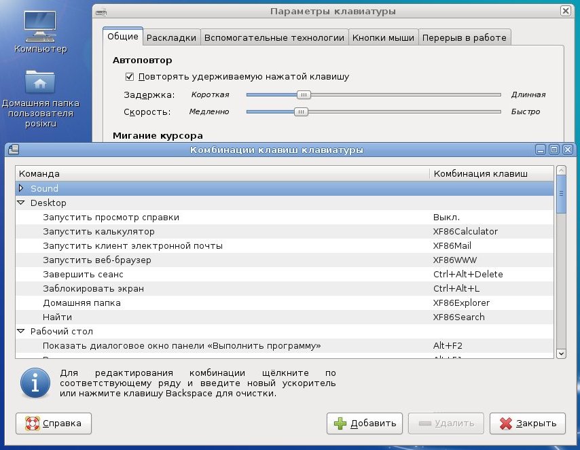Select the Запустить калькулятор row

pos(285,232)
